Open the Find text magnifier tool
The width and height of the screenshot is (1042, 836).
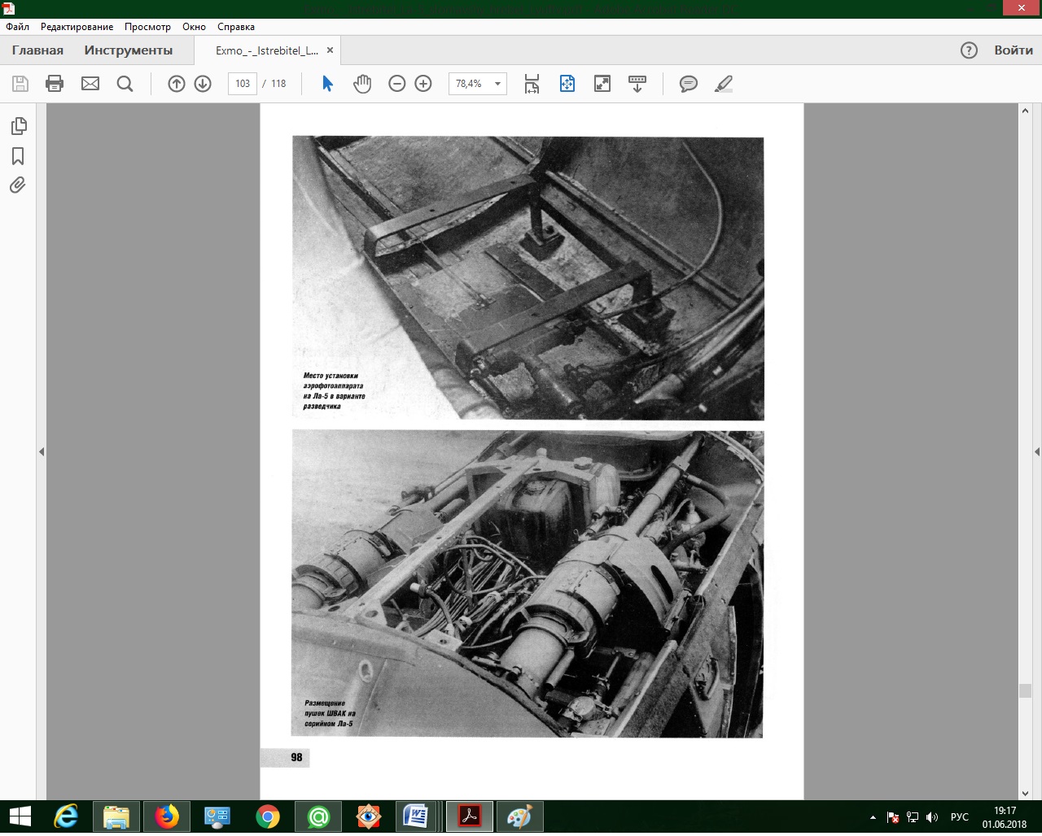coord(125,84)
